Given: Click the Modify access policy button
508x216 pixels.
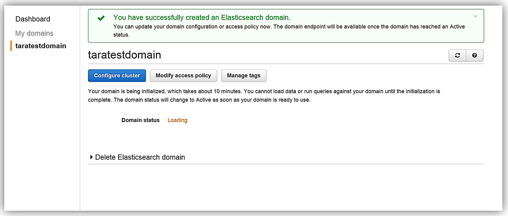Looking at the screenshot, I should (x=183, y=76).
